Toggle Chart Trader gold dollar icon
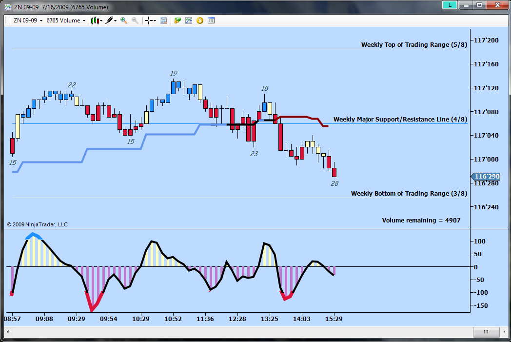 tap(200, 20)
